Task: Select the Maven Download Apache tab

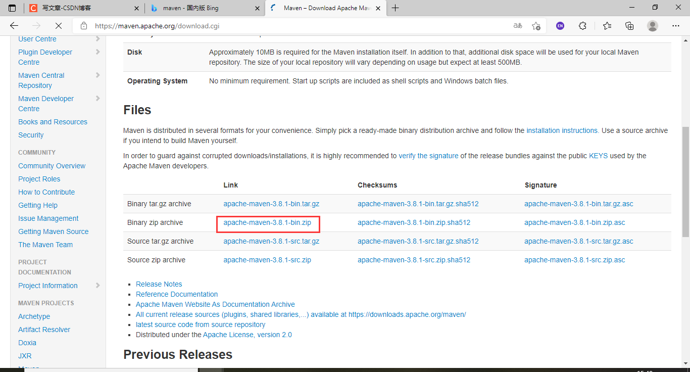Action: click(326, 8)
